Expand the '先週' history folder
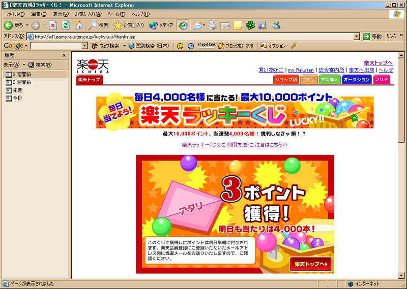 pos(14,90)
